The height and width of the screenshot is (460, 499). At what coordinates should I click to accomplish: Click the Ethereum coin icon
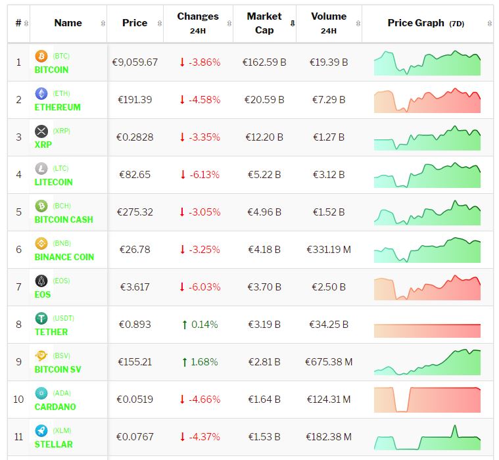tap(41, 94)
